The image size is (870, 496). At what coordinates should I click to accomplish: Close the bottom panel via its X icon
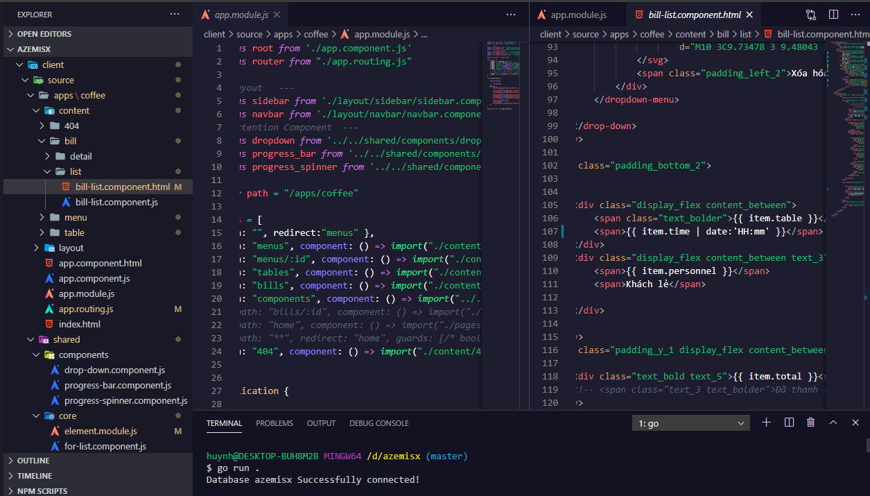click(855, 422)
